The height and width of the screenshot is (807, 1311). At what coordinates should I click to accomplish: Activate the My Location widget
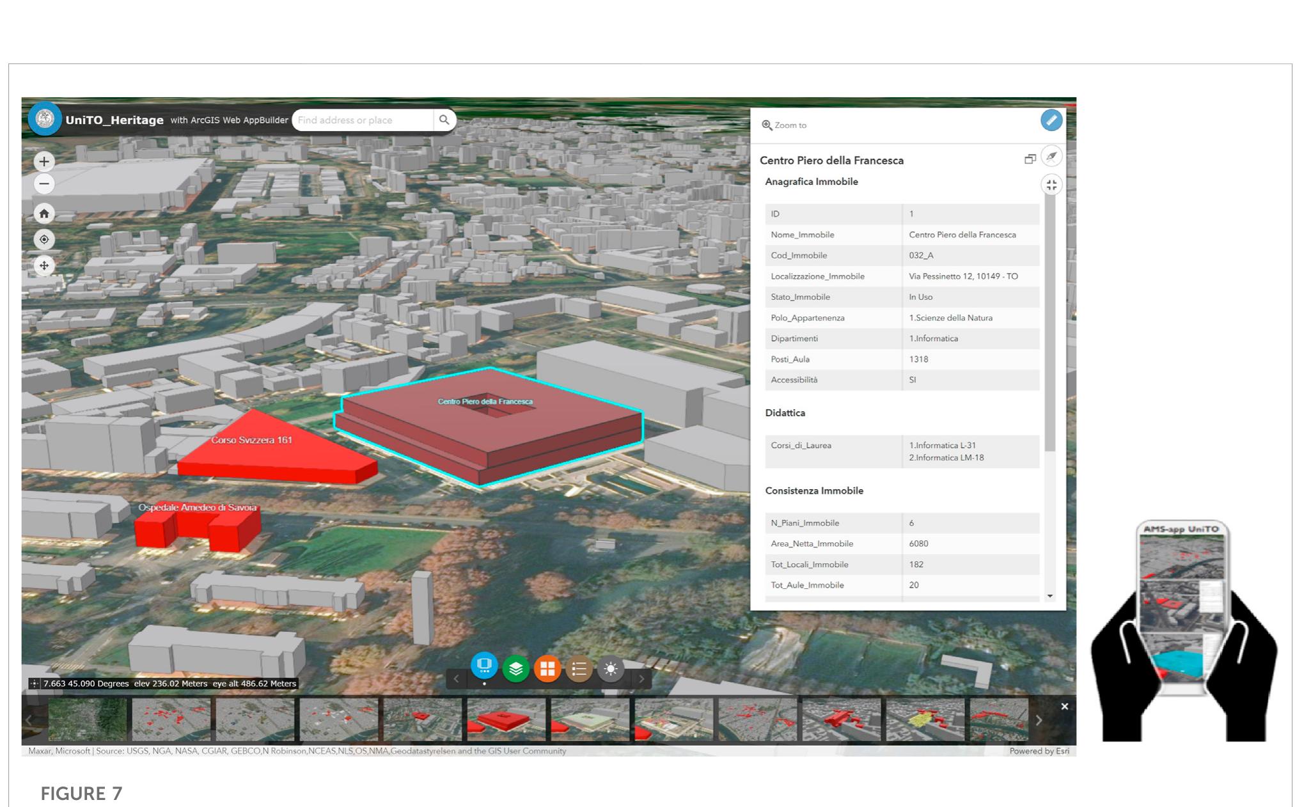pyautogui.click(x=43, y=239)
